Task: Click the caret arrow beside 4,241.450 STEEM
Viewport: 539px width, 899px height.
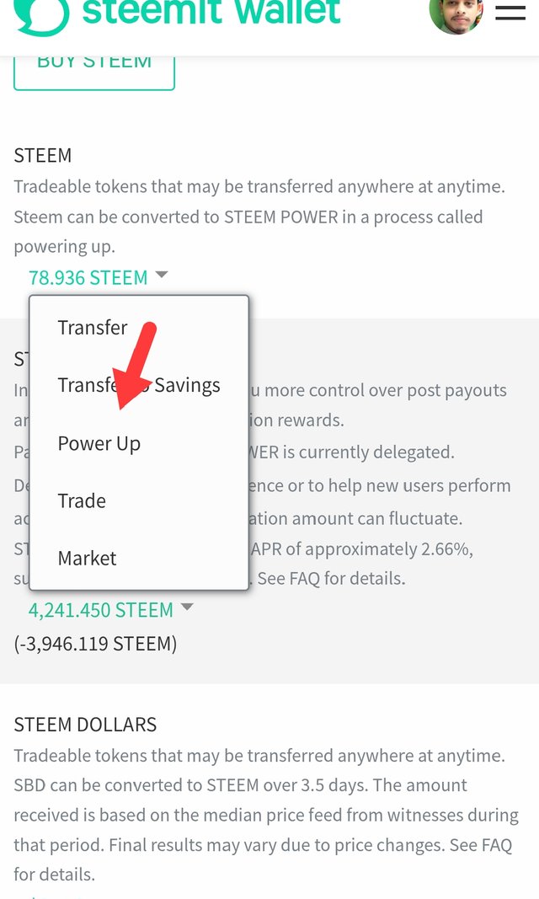Action: click(x=187, y=607)
